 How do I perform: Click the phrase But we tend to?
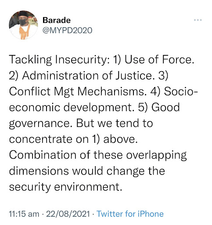pyautogui.click(x=115, y=123)
